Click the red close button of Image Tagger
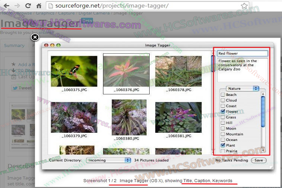Image resolution: width=282 pixels, height=188 pixels. [x=46, y=45]
